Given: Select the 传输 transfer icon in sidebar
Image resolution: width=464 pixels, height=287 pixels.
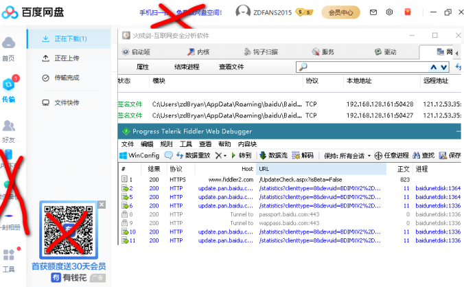Looking at the screenshot, I should pyautogui.click(x=9, y=85).
